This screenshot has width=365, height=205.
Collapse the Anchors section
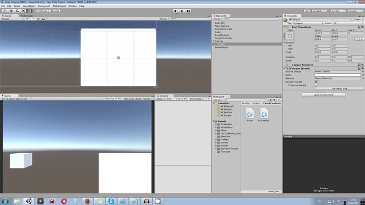284,43
